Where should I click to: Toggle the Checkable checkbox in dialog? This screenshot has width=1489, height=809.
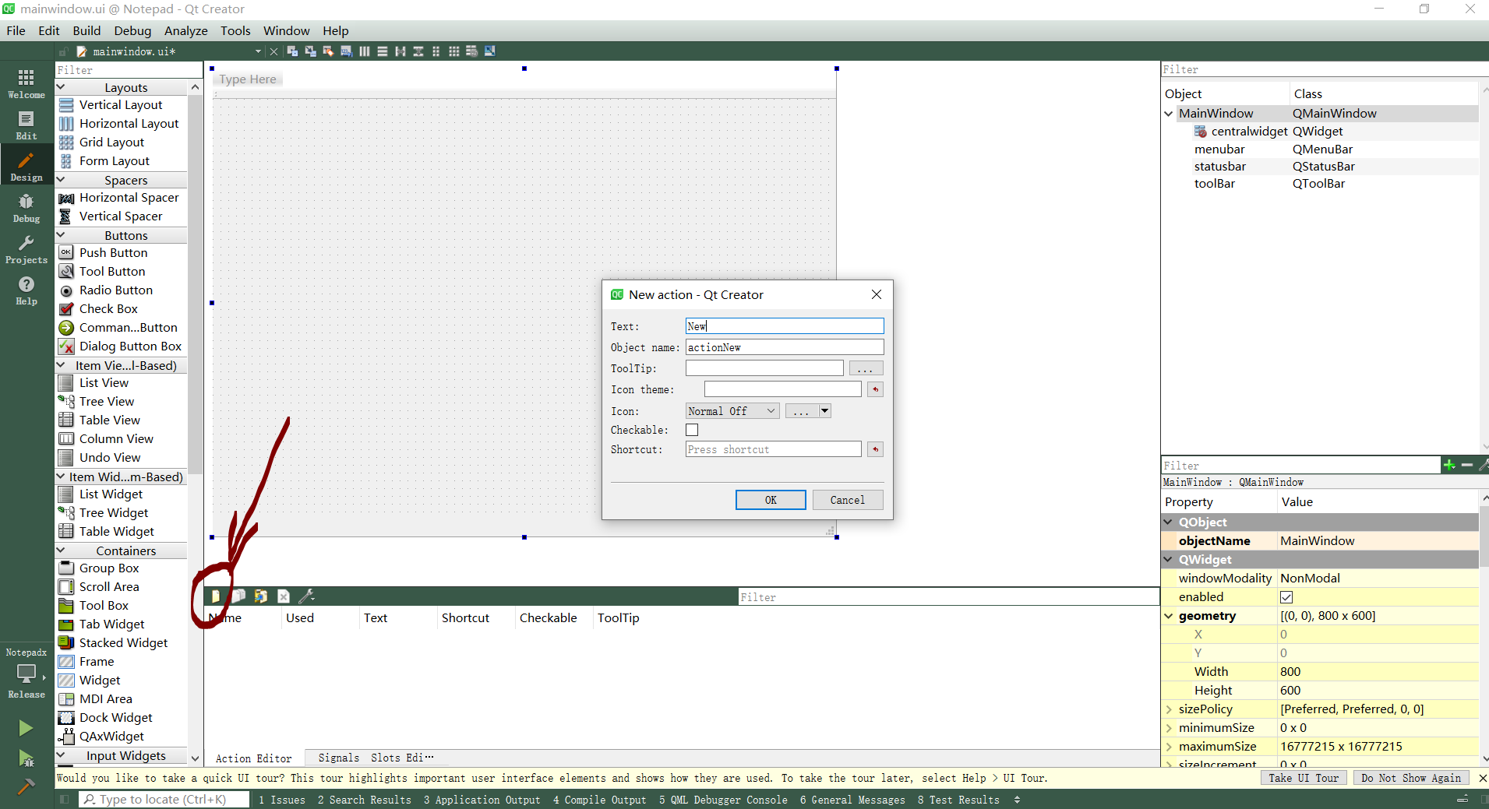tap(692, 430)
